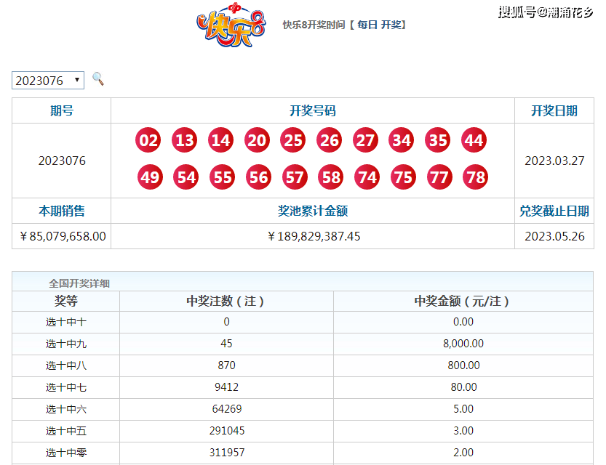Click the issue number cell 2023076 in table
The width and height of the screenshot is (606, 465).
tap(62, 161)
